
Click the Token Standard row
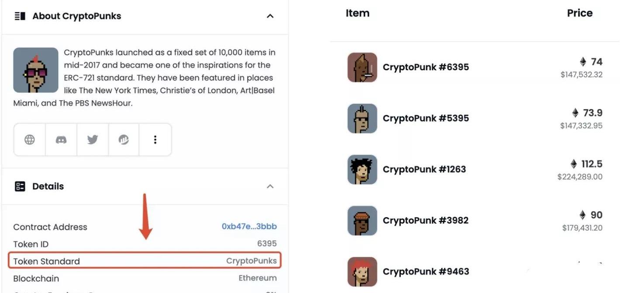145,261
